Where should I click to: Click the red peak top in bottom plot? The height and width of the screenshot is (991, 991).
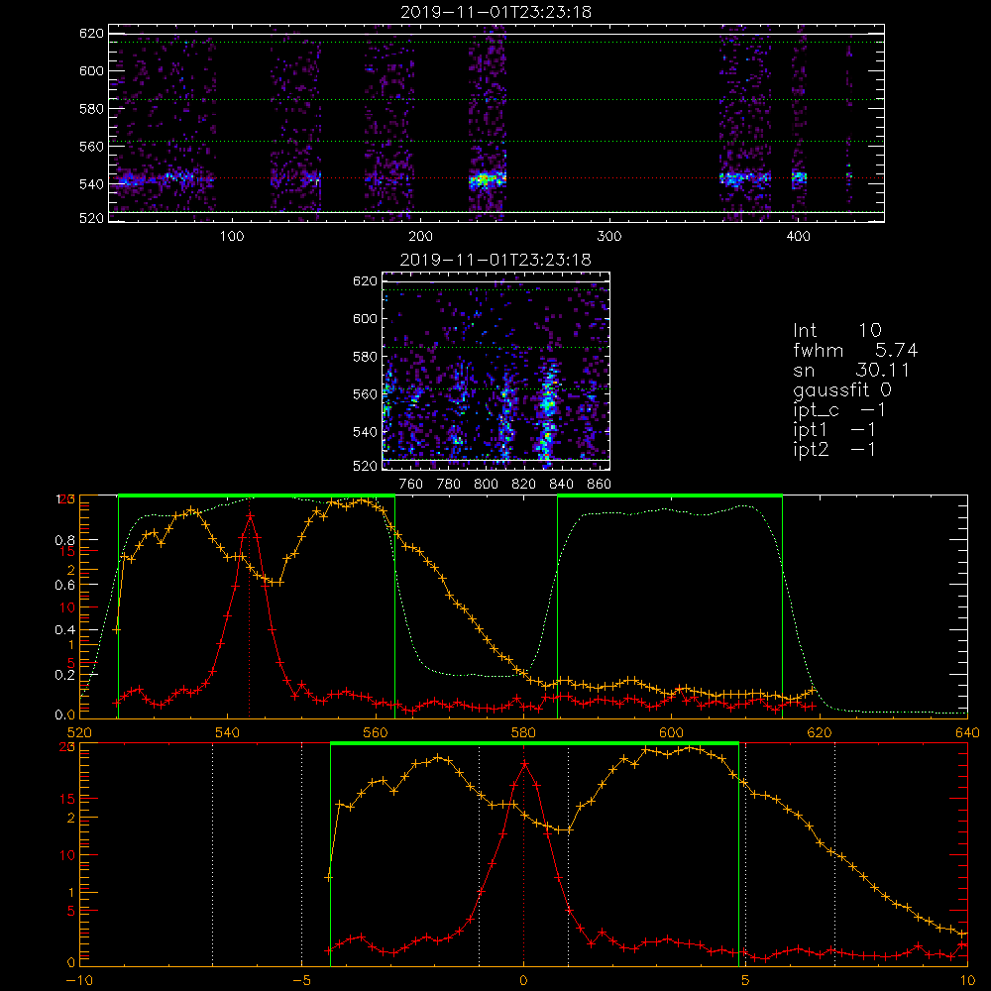(524, 764)
